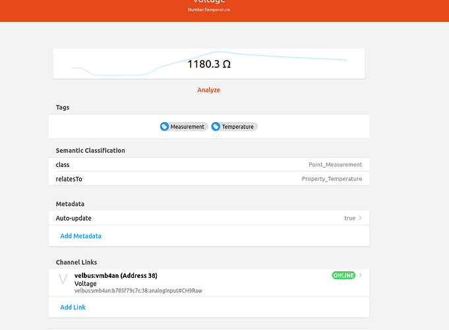Click the Point_Measurement value
The height and width of the screenshot is (330, 449).
pos(335,164)
